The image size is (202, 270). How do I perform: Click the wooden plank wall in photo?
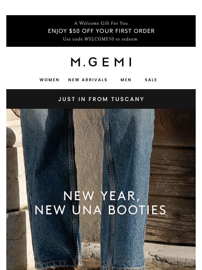pos(174,172)
